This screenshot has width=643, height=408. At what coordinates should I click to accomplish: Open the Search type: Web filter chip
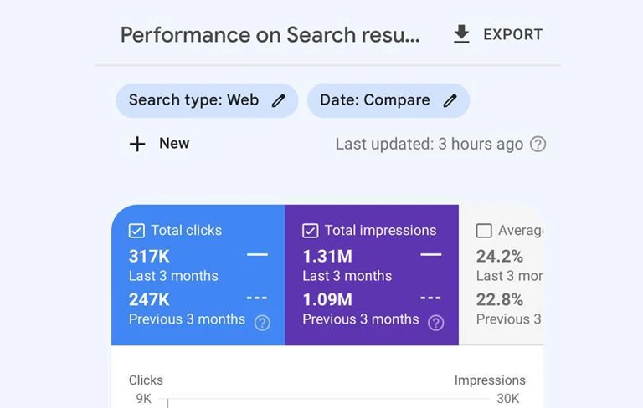click(207, 101)
